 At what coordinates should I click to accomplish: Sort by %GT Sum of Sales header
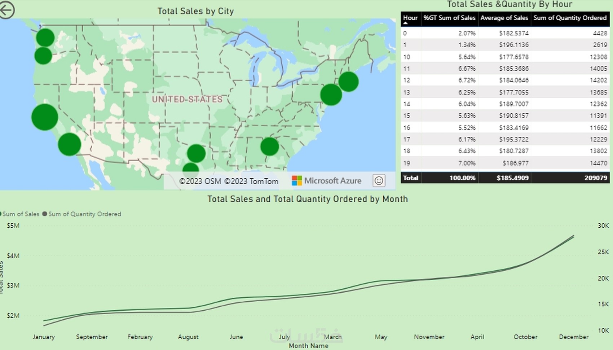click(x=449, y=18)
